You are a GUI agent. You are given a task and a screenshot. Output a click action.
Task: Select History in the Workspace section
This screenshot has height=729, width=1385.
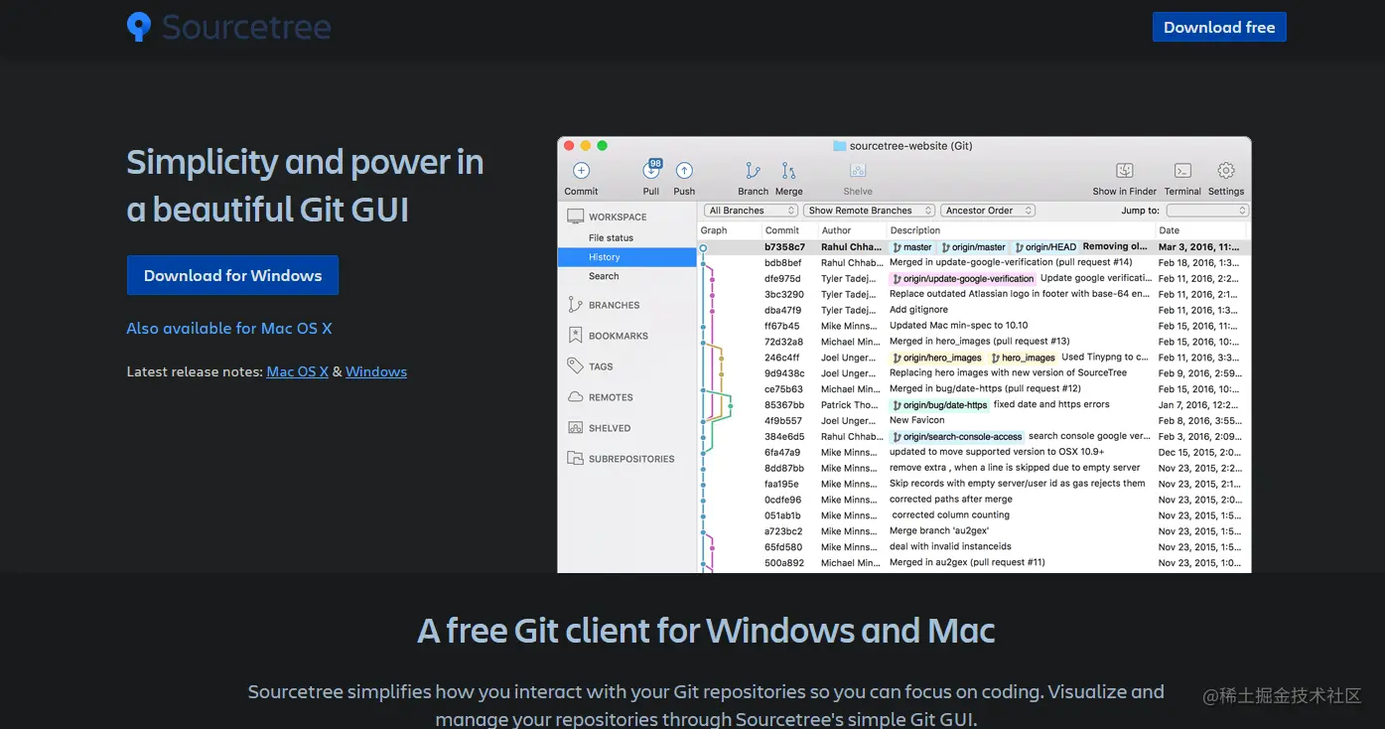coord(626,257)
